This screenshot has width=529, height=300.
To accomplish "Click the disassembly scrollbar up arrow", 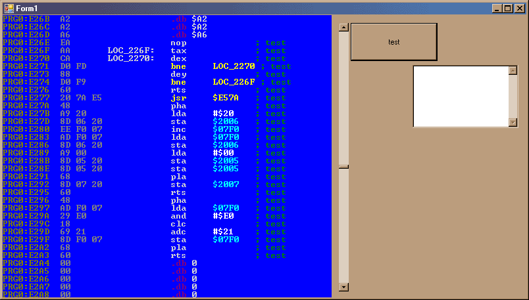I will click(x=343, y=28).
